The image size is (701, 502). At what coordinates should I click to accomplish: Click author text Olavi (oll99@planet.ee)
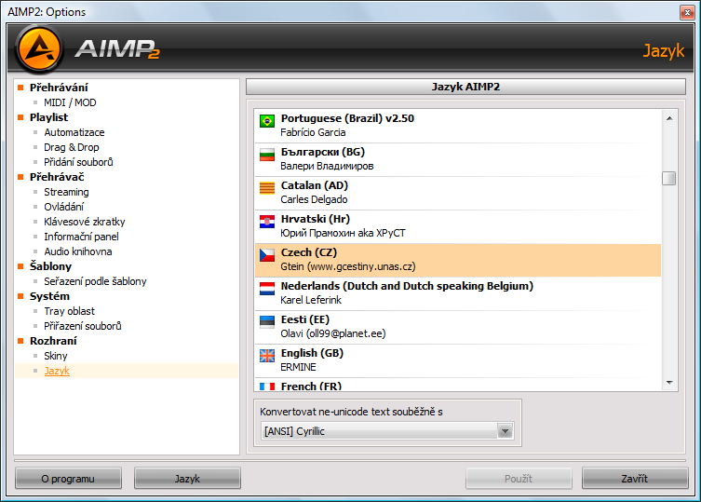tap(333, 333)
